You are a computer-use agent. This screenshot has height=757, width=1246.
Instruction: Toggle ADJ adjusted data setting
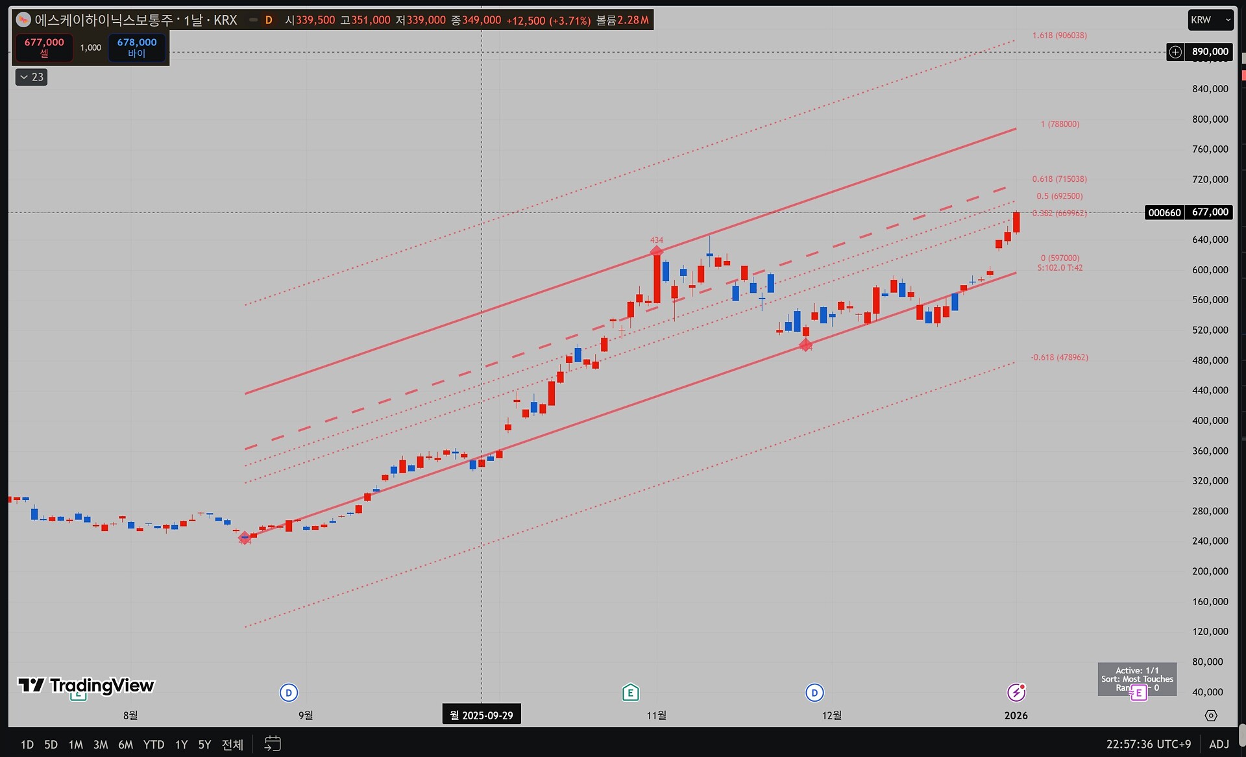[x=1219, y=744]
